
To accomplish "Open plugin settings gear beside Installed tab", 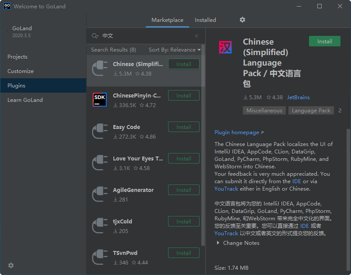I will 242,20.
